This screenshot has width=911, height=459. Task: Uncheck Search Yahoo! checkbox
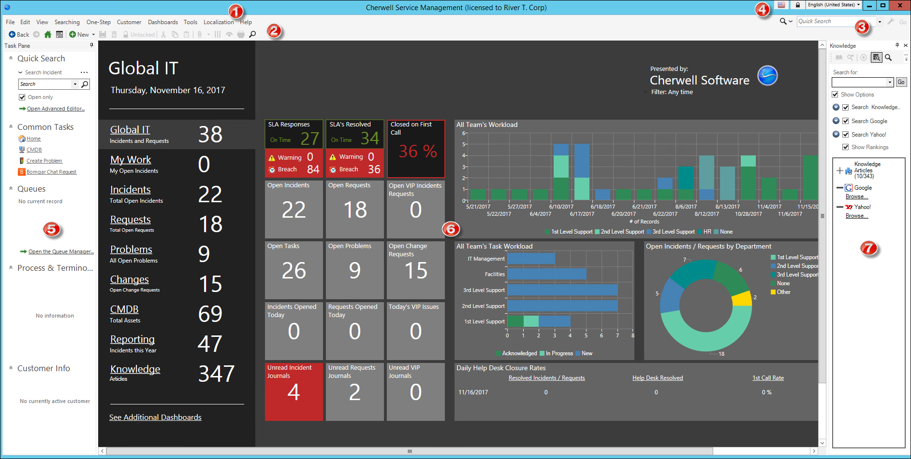[x=846, y=135]
